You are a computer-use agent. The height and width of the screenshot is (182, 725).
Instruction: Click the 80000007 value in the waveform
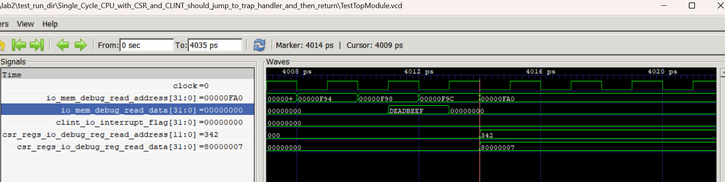click(498, 147)
